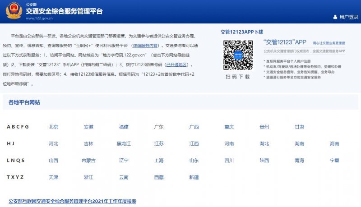This screenshot has height=207, width=361.
Task: Open the 2021 annual work report link
Action: [x=72, y=201]
